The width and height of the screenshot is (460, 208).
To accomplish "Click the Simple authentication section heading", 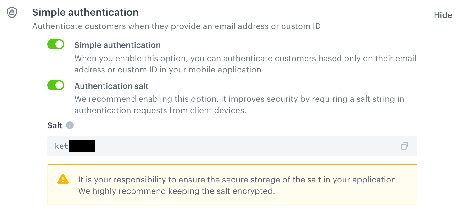I will click(85, 12).
